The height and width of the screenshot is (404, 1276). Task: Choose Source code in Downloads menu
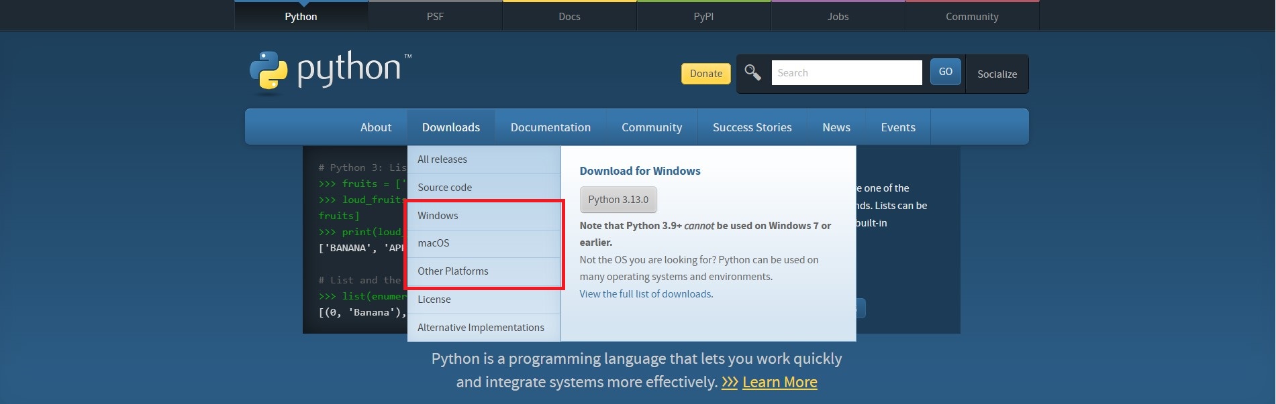(x=444, y=188)
